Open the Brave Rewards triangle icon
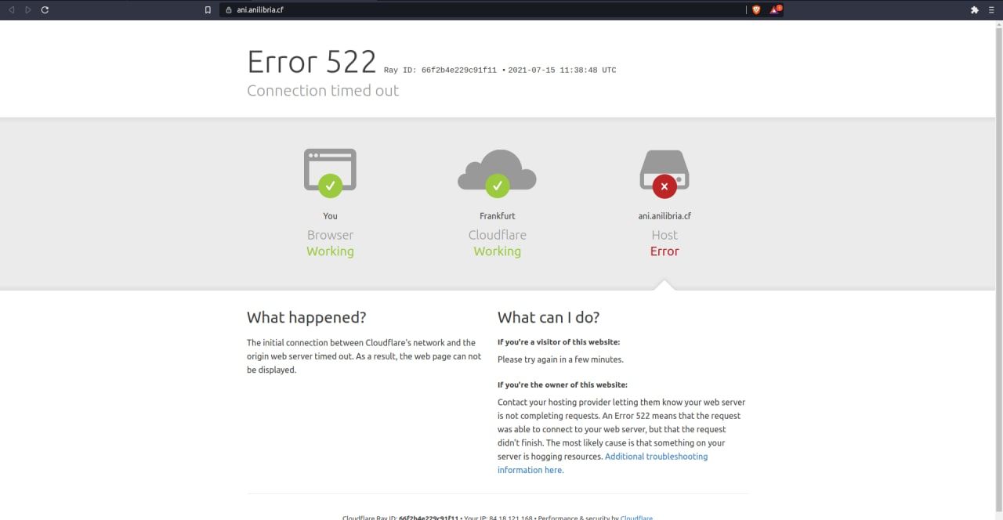 [x=775, y=9]
